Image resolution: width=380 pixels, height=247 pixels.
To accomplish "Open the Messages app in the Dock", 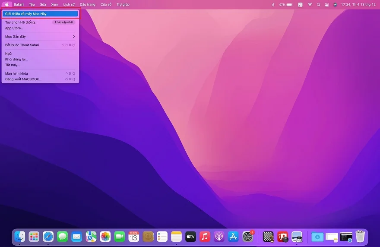I will pos(63,236).
